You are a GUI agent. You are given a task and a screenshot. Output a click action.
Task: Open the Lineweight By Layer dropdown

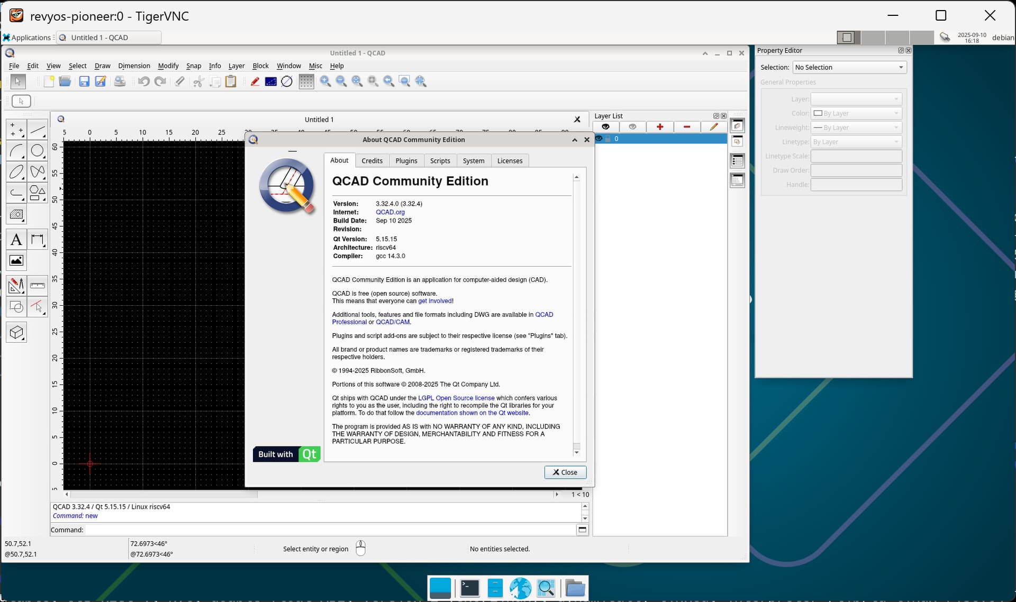click(x=856, y=127)
